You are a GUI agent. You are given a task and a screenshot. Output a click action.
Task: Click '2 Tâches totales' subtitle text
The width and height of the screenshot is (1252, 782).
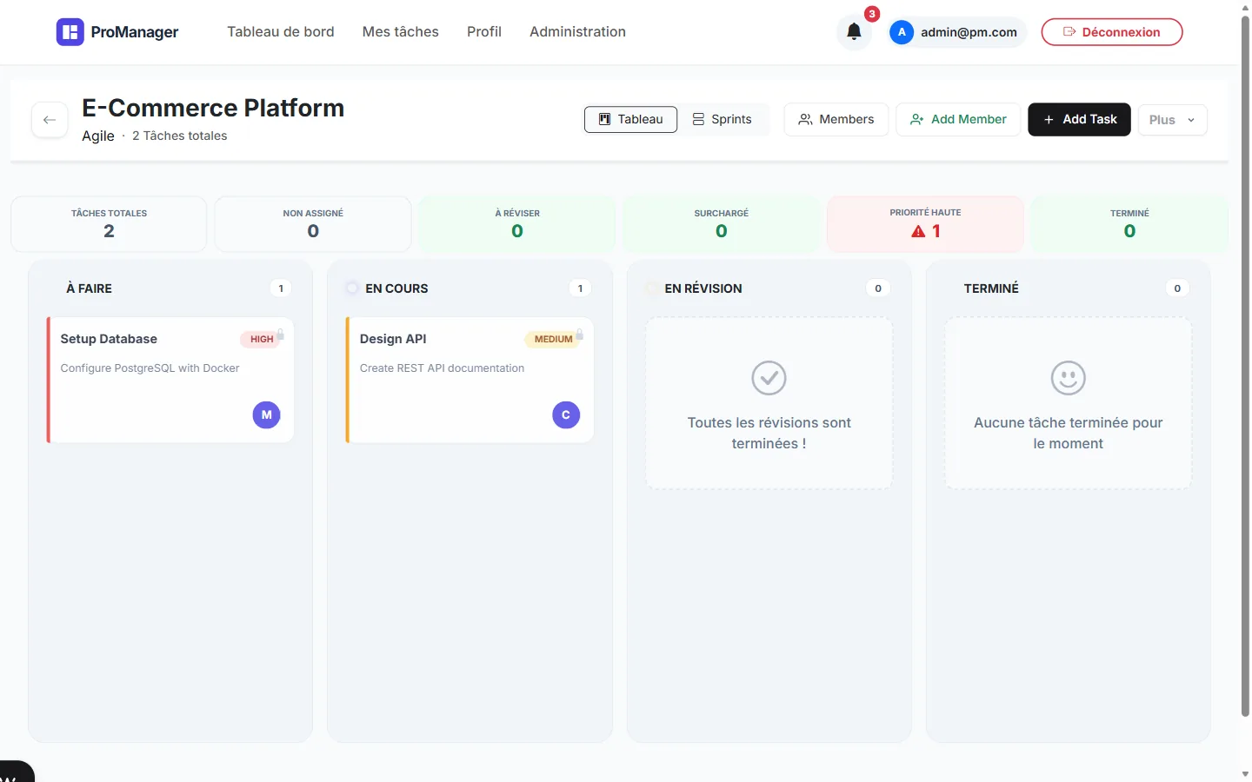(179, 136)
